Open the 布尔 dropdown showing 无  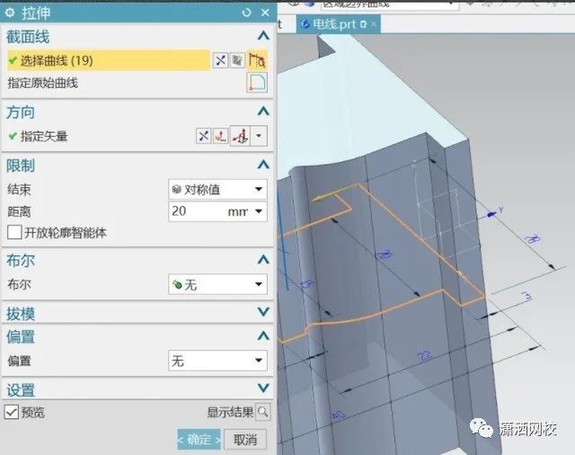[x=217, y=284]
